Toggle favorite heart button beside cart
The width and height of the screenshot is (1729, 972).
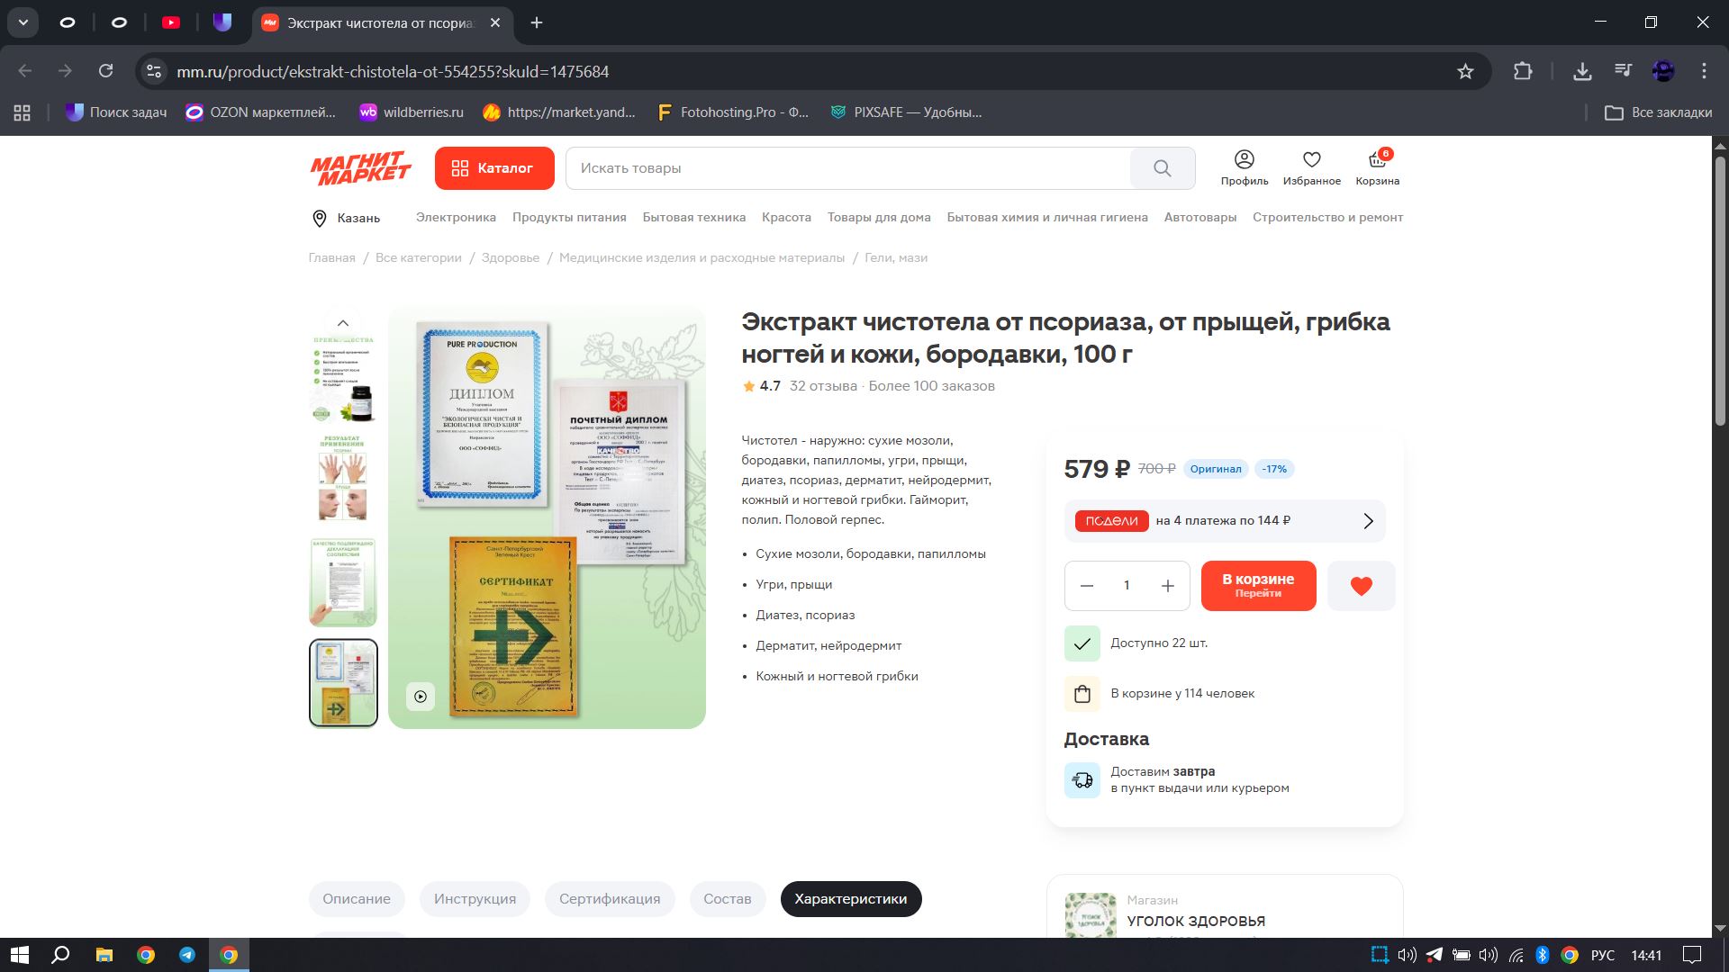click(1361, 586)
